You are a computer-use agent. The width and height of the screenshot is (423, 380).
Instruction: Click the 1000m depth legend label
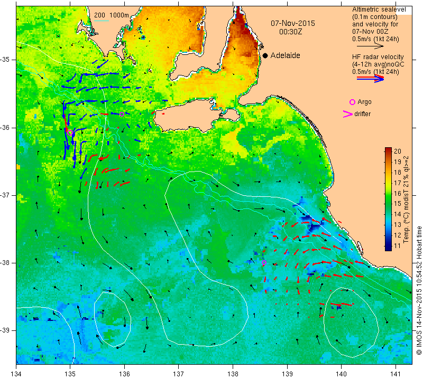pos(119,15)
